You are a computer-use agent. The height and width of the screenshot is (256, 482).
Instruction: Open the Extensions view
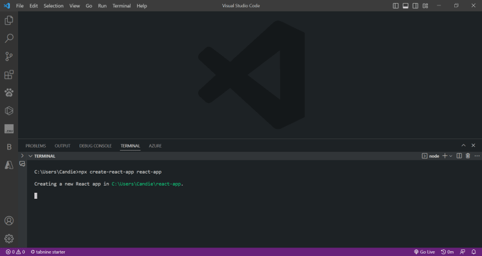9,75
